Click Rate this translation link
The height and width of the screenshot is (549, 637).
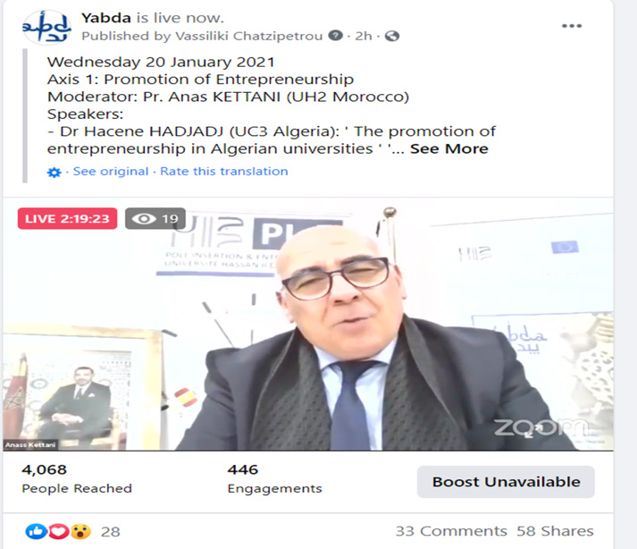click(224, 171)
